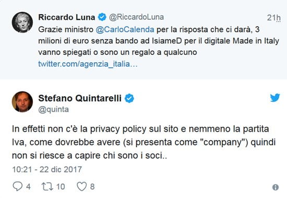
Task: Open the @CarloCalenda mention link
Action: [x=125, y=29]
